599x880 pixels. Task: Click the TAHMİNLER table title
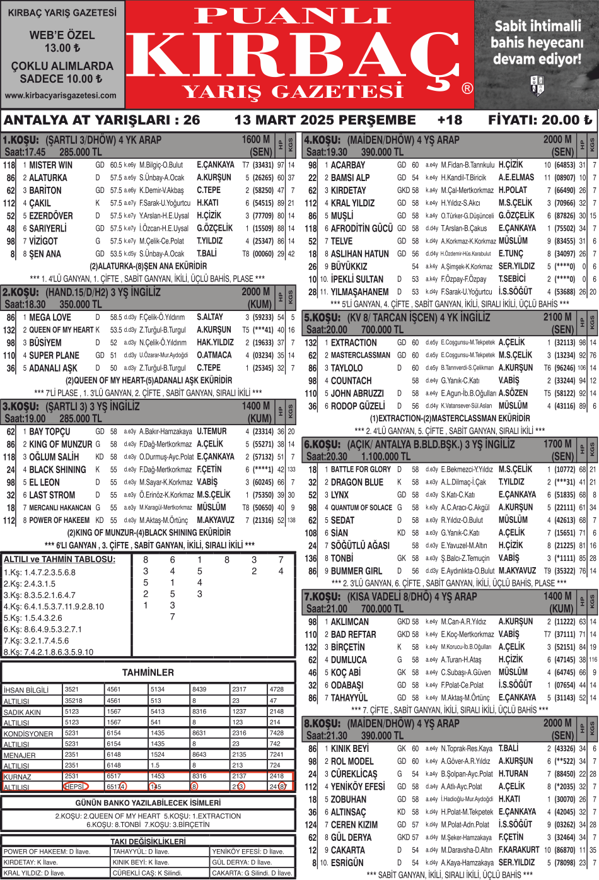tap(148, 672)
